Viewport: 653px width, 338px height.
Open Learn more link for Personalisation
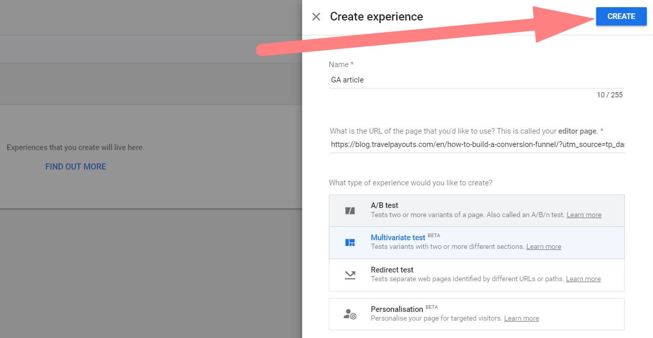pos(521,319)
